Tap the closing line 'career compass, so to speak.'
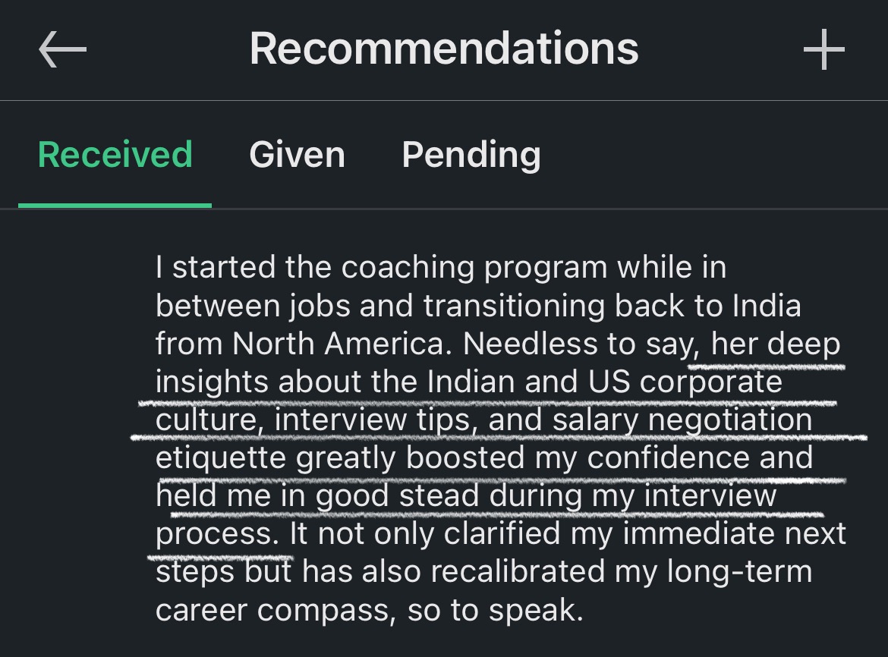This screenshot has width=888, height=657. [x=370, y=610]
